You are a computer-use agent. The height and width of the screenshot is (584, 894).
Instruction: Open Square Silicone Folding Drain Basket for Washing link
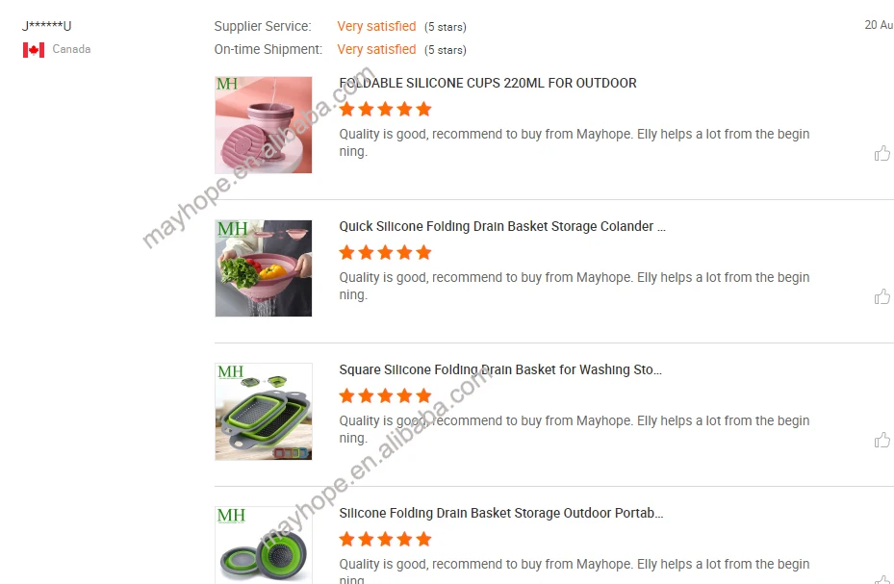pos(500,369)
